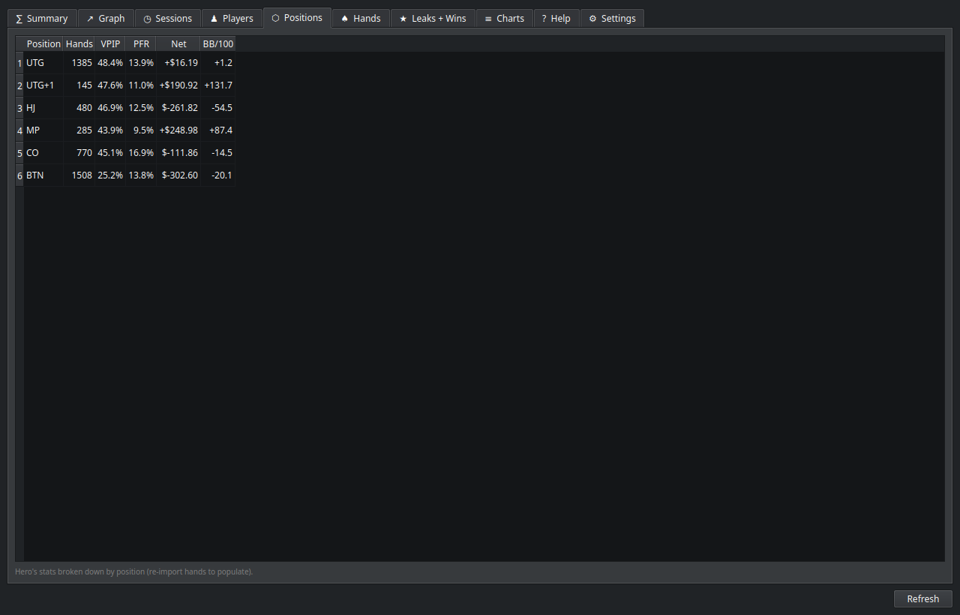Click the +87.4 BB/100 cell
Screen dimensions: 960x615
218,130
